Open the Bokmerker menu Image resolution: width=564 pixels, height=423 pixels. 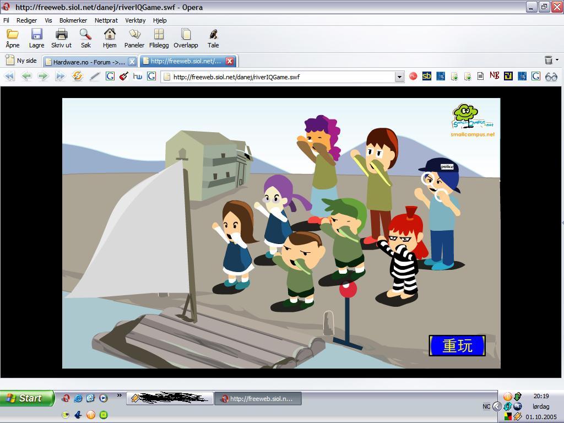click(73, 20)
